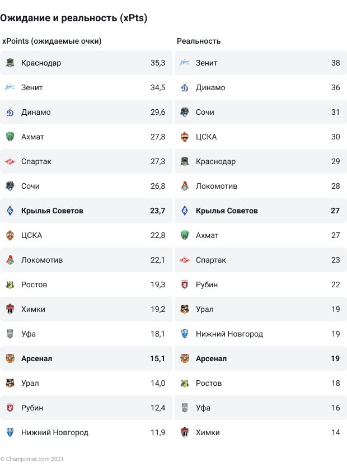Click the Ростов logo in the xPoints column

[x=10, y=284]
